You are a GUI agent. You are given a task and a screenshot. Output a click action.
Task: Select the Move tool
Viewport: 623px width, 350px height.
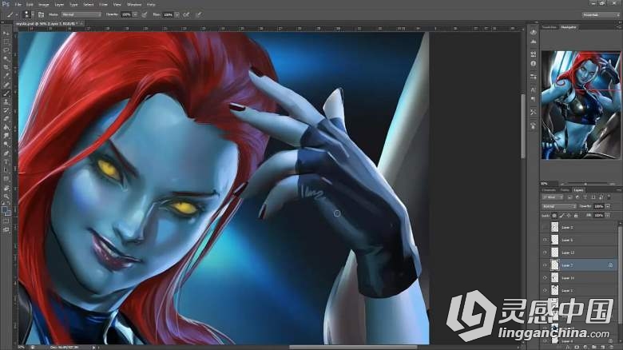coord(6,33)
